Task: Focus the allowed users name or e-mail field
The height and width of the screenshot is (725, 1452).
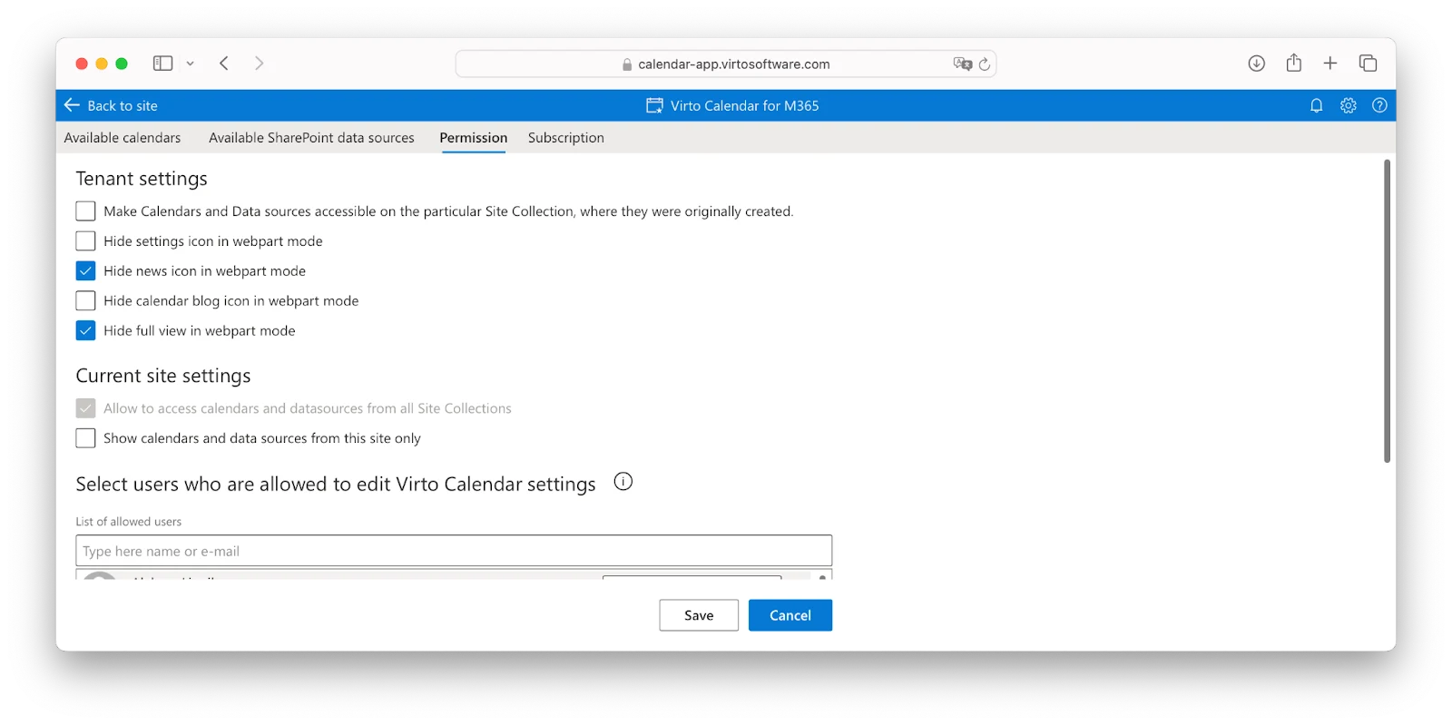Action: point(454,551)
